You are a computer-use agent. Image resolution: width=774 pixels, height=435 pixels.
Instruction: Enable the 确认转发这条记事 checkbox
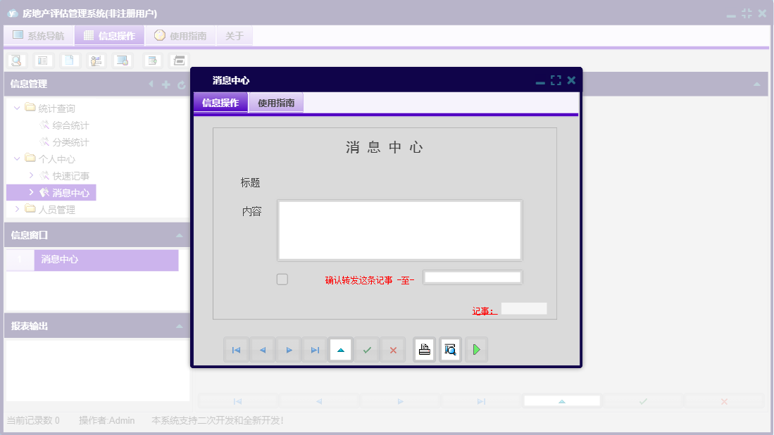click(x=282, y=279)
